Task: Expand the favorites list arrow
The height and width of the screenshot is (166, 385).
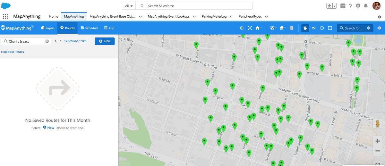Action: pos(335,6)
